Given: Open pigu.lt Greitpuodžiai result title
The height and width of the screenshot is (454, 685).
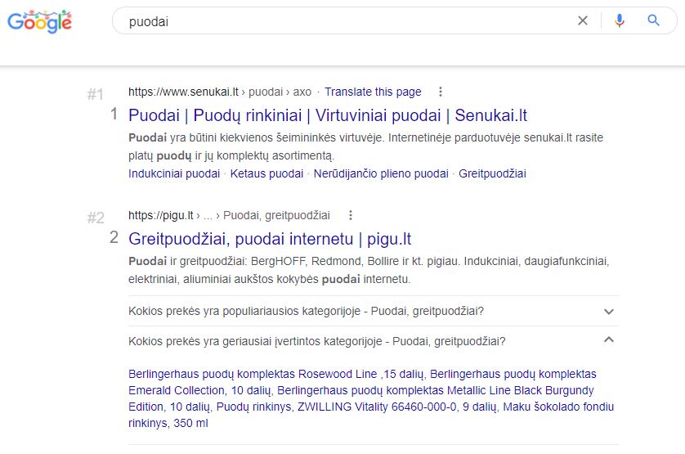Looking at the screenshot, I should click(270, 239).
